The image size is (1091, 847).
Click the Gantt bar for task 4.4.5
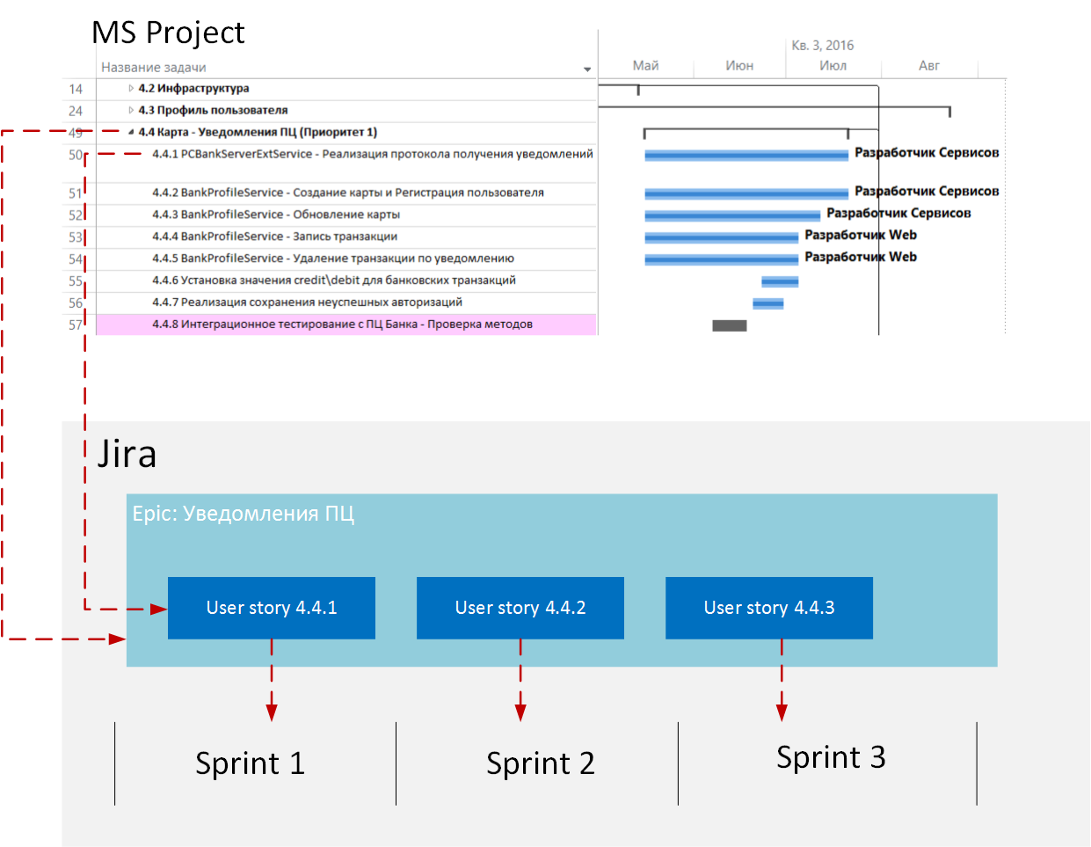(x=721, y=259)
